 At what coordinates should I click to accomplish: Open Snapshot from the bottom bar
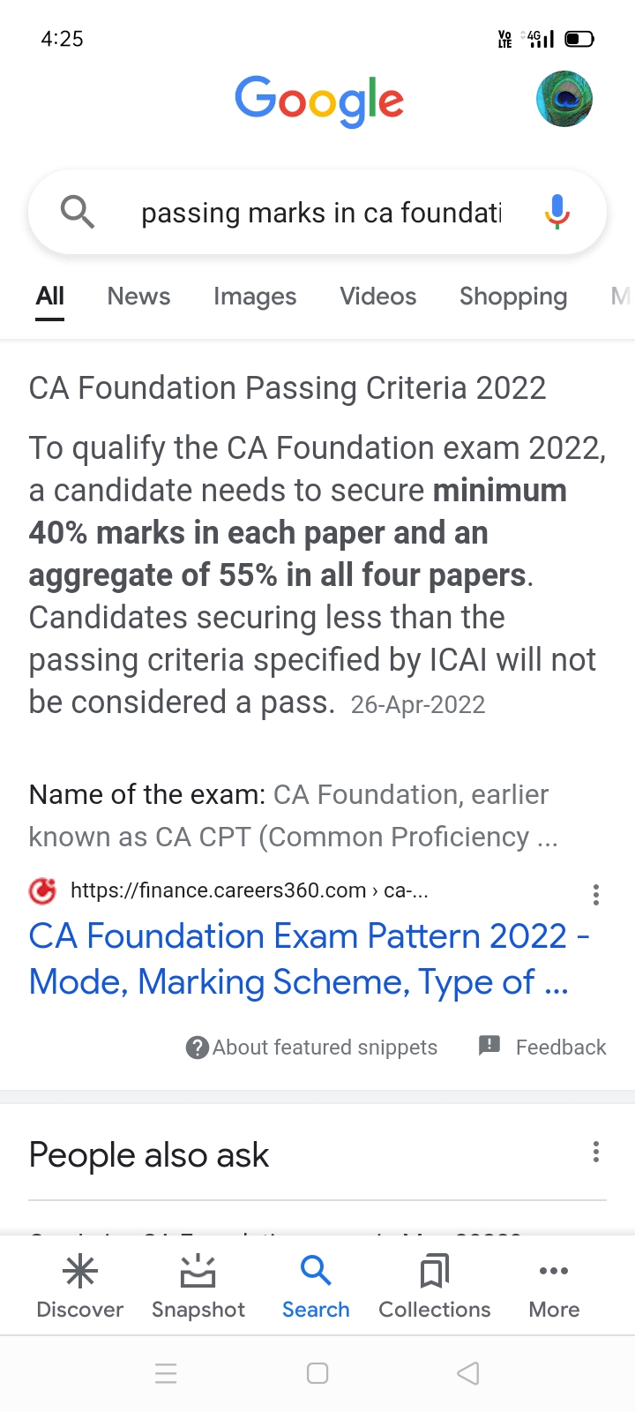pos(198,1287)
